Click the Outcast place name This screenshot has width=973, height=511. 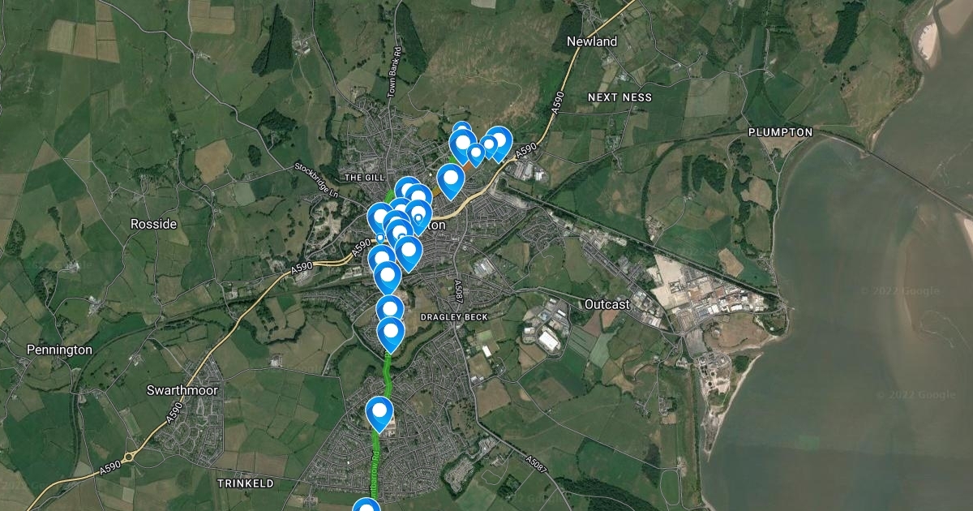coord(607,304)
